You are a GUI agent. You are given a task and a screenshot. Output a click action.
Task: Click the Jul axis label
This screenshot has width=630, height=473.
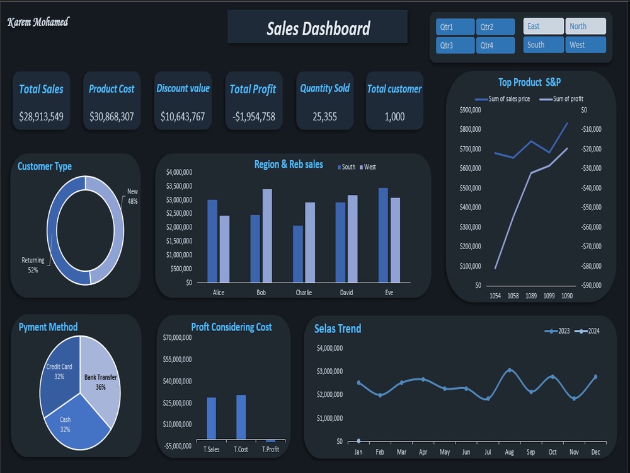(488, 452)
